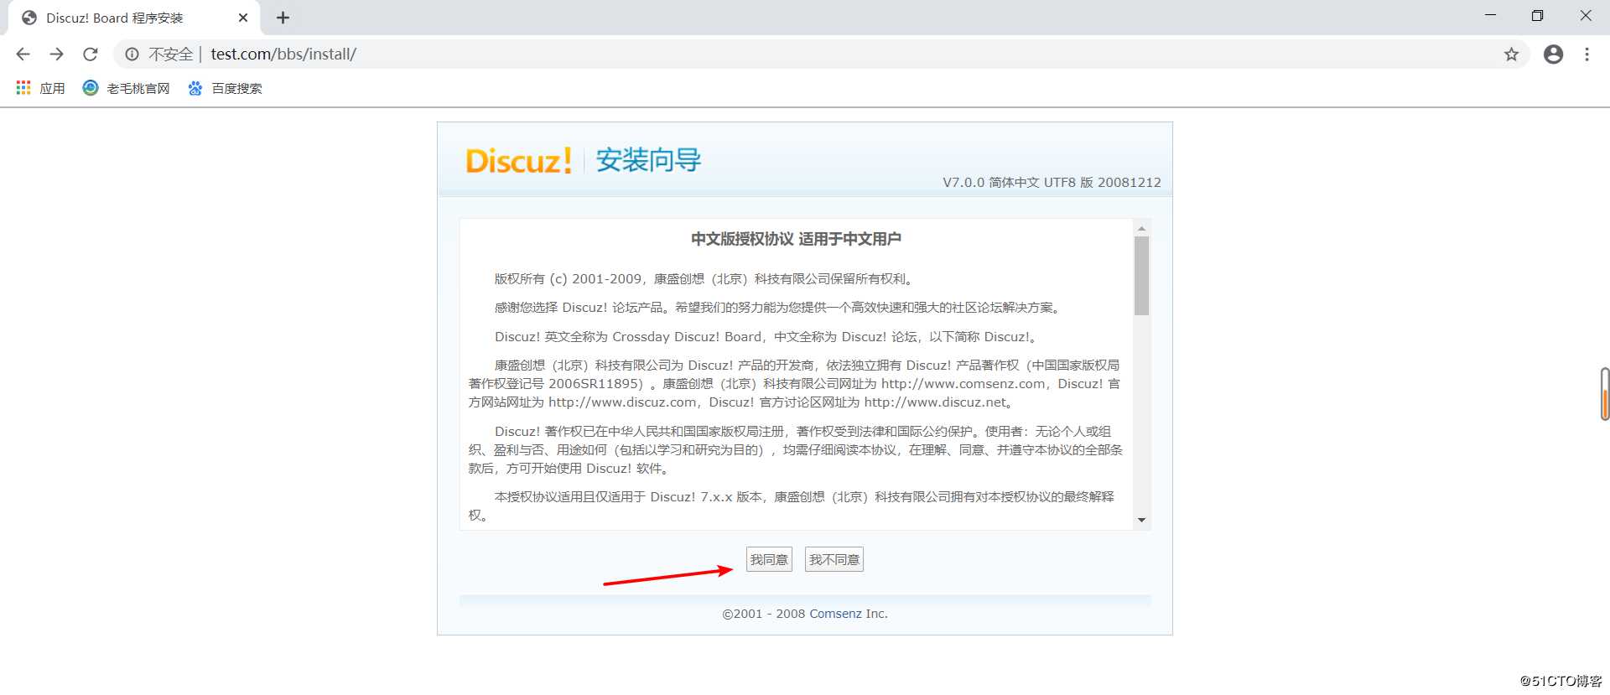
Task: Click the 不安全 site info icon
Action: click(132, 54)
